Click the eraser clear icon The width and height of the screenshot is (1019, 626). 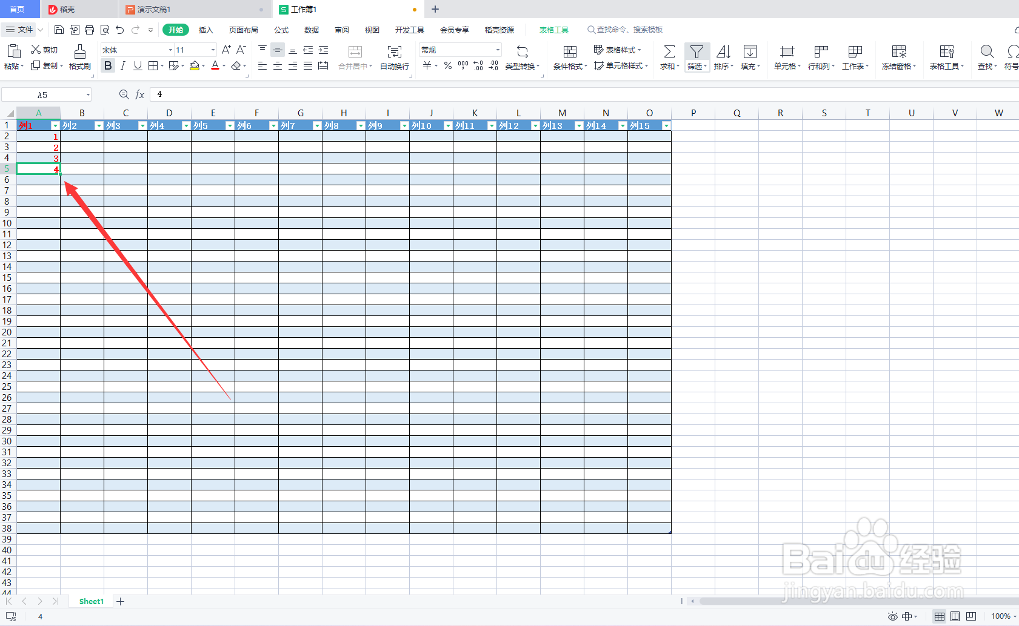coord(236,65)
